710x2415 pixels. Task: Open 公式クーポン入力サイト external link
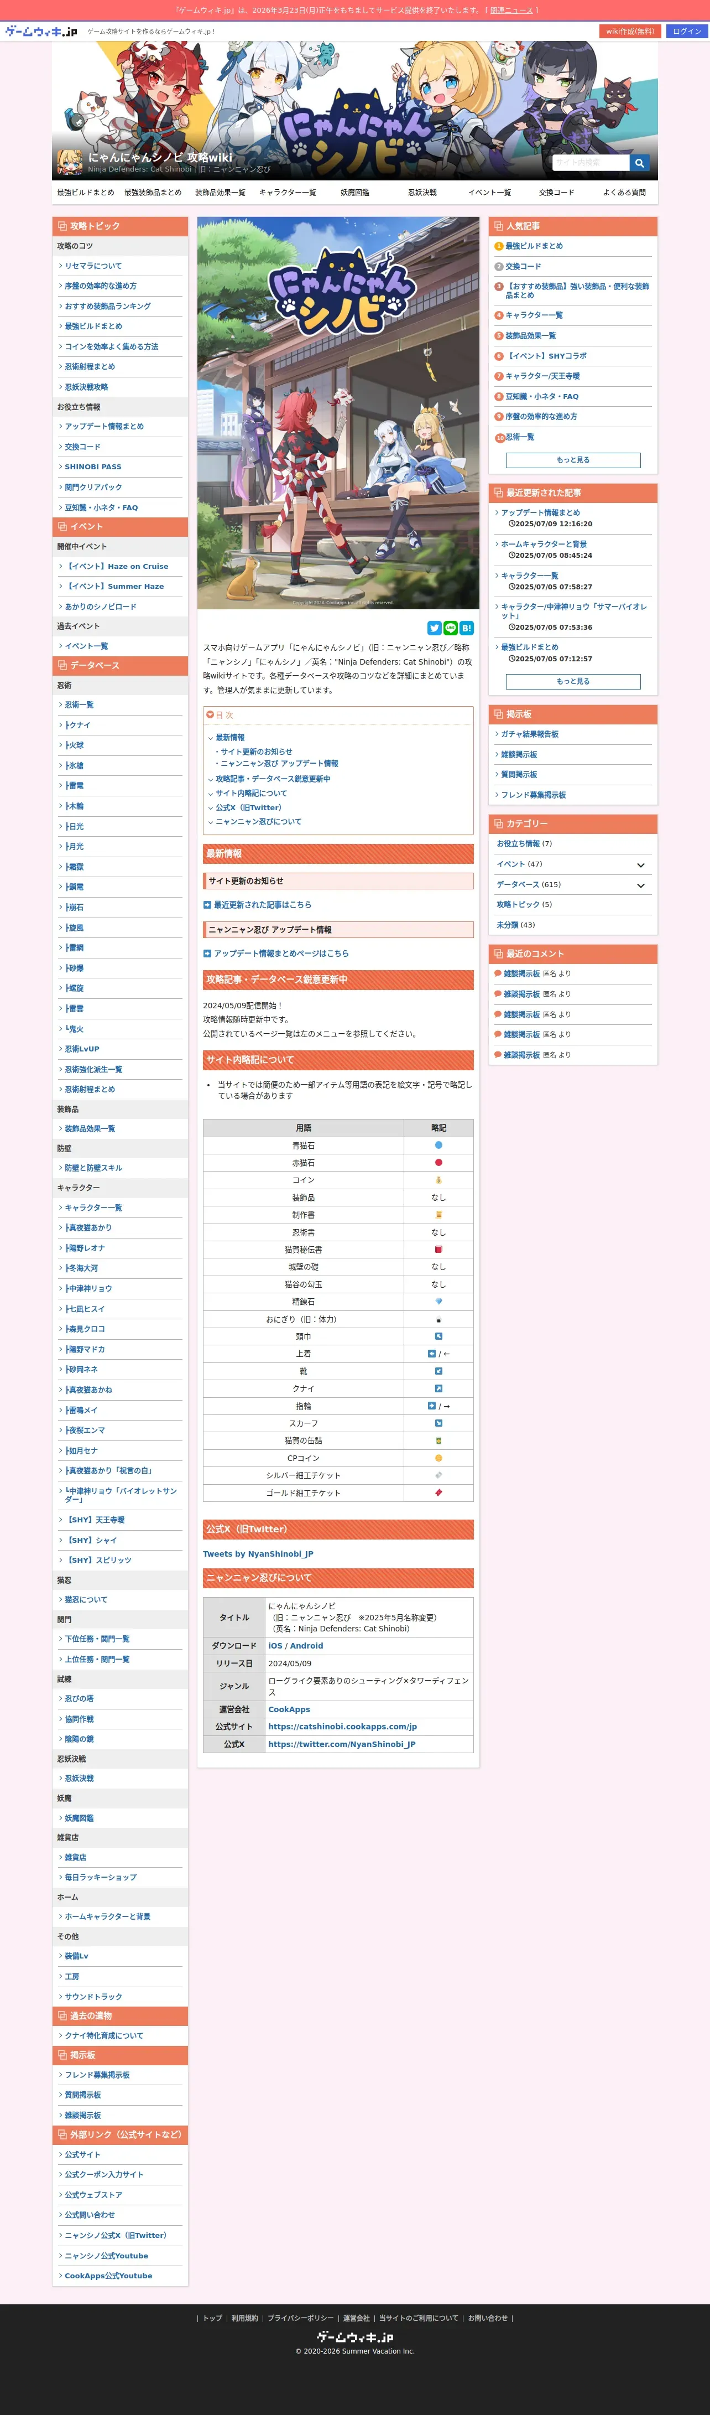tap(104, 2175)
